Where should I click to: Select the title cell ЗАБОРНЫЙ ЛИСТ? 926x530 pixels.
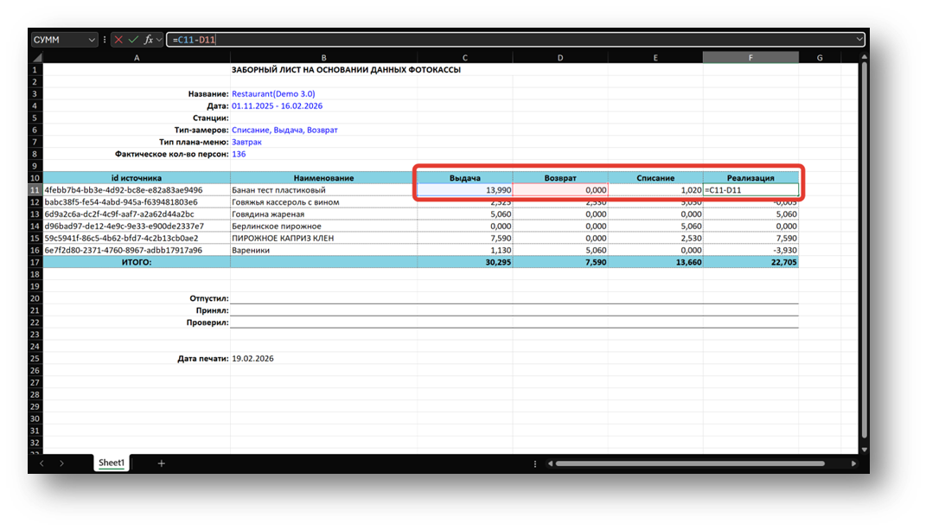click(346, 70)
